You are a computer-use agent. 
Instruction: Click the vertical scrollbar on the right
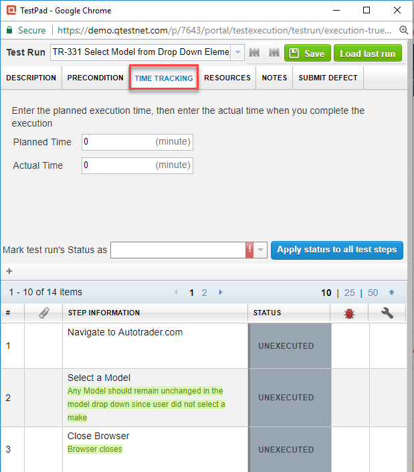410,256
